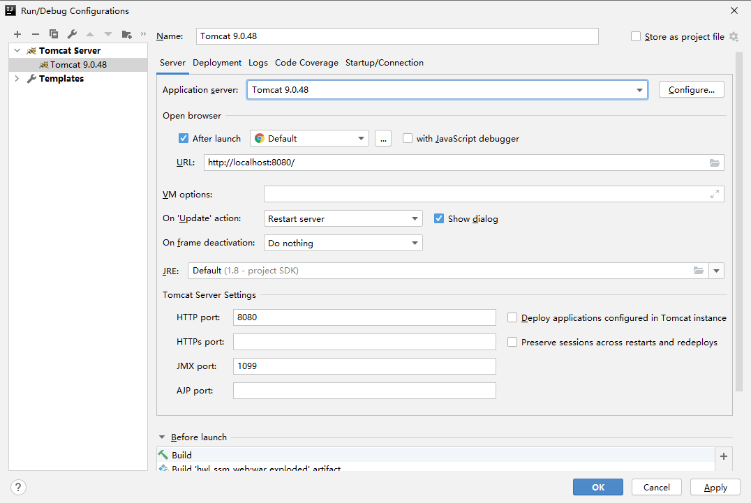The width and height of the screenshot is (751, 503).
Task: Enable with JavaScript debugger
Action: point(408,138)
